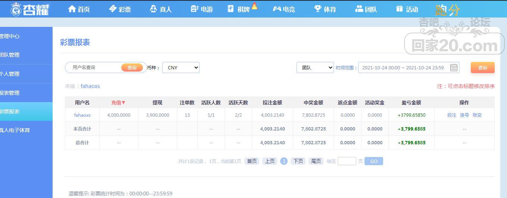Sort by 中奖金额 column header

click(313, 103)
